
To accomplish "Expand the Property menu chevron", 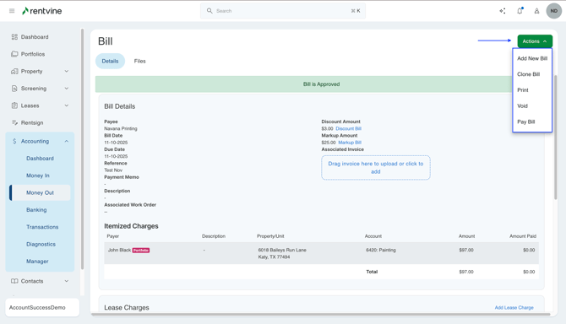I will [x=67, y=72].
